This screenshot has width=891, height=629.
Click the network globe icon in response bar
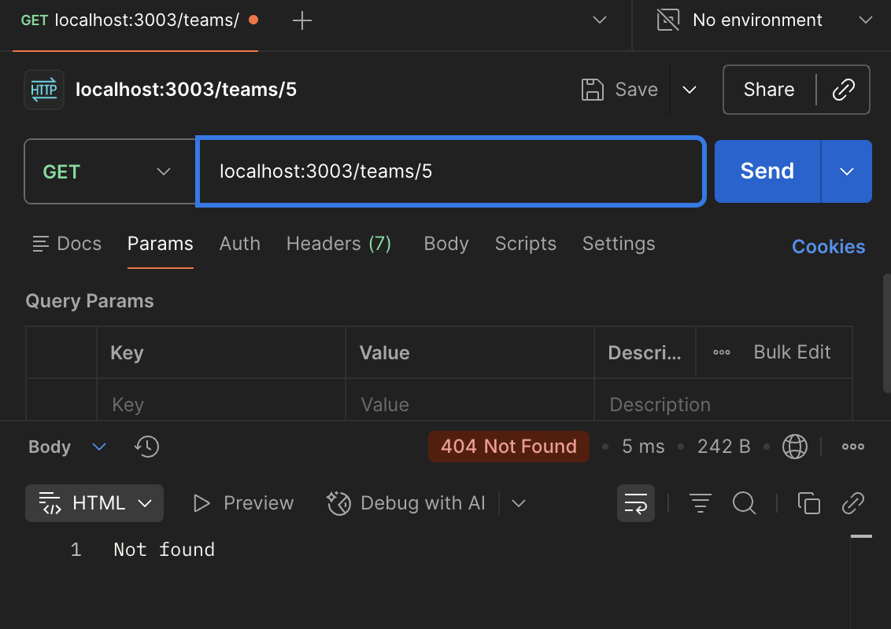tap(795, 447)
